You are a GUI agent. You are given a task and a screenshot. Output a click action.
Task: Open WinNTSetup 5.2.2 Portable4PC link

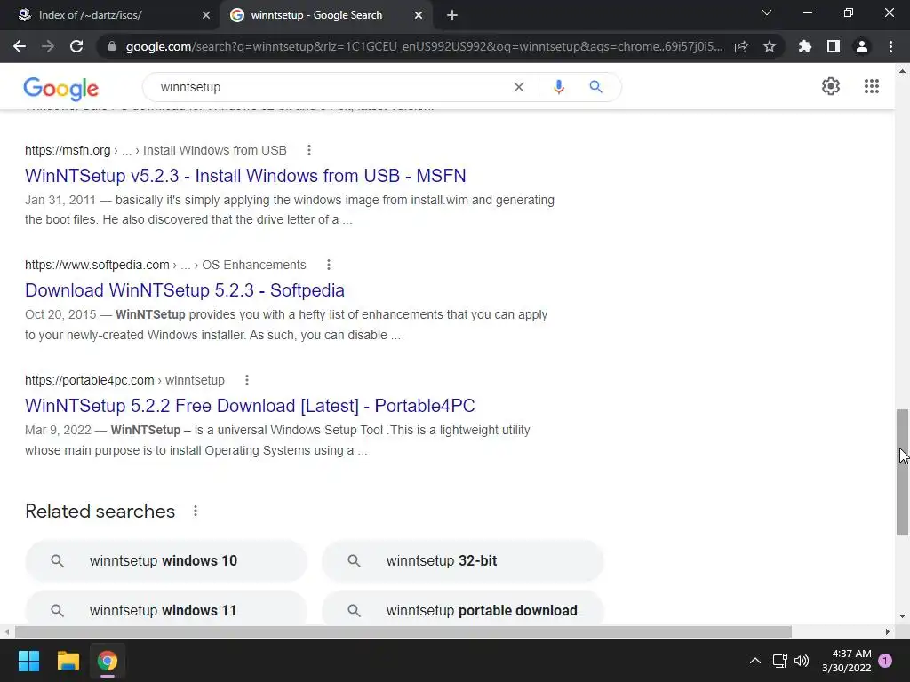[250, 405]
